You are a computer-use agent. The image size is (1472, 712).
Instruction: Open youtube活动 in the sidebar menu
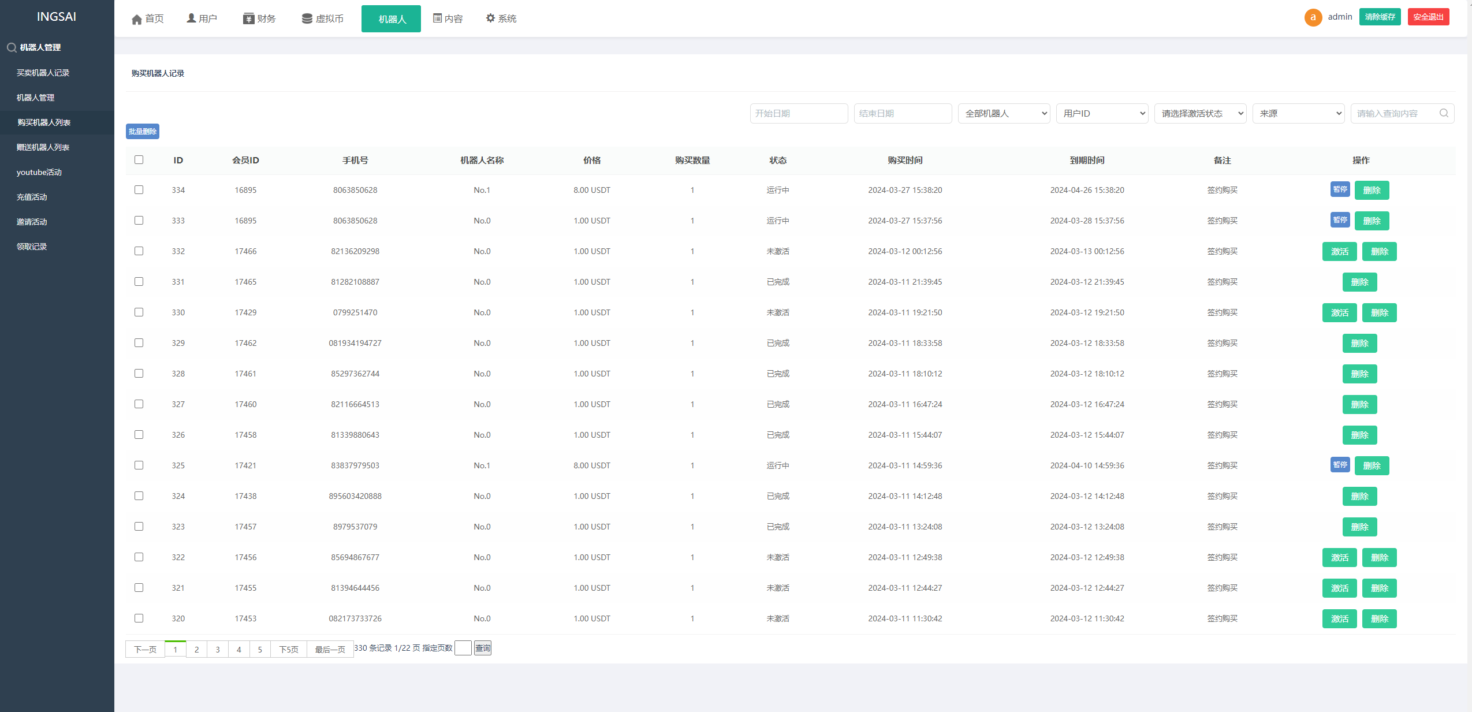click(x=39, y=172)
